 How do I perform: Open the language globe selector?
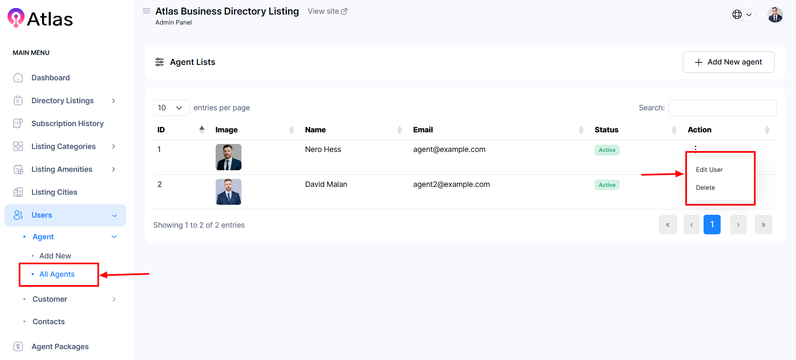pyautogui.click(x=742, y=15)
